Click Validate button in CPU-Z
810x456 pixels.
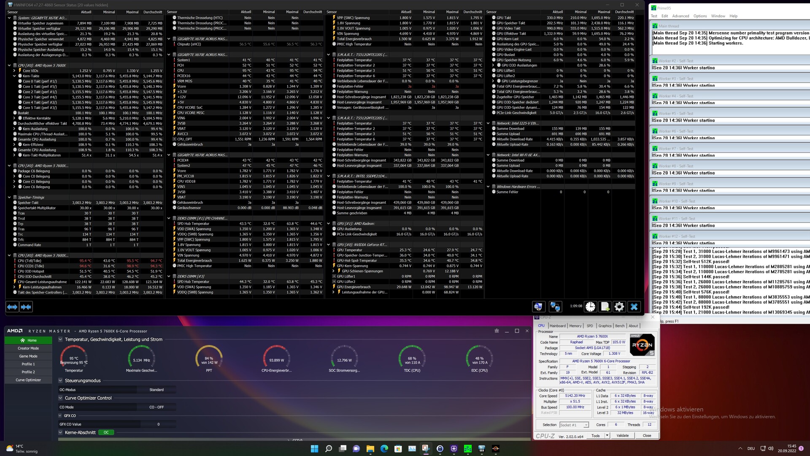[x=623, y=435]
